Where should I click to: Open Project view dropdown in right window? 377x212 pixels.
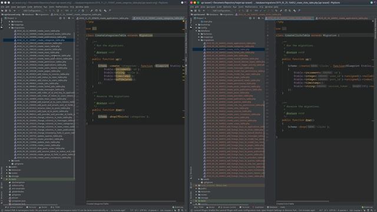[x=200, y=18]
